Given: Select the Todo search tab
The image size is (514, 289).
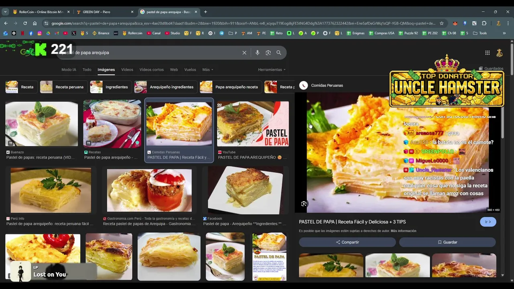Looking at the screenshot, I should coord(87,69).
